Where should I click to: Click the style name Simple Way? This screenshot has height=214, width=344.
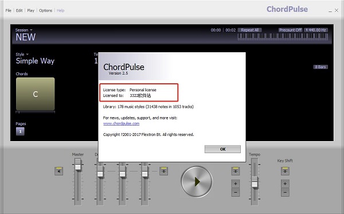[x=35, y=61]
